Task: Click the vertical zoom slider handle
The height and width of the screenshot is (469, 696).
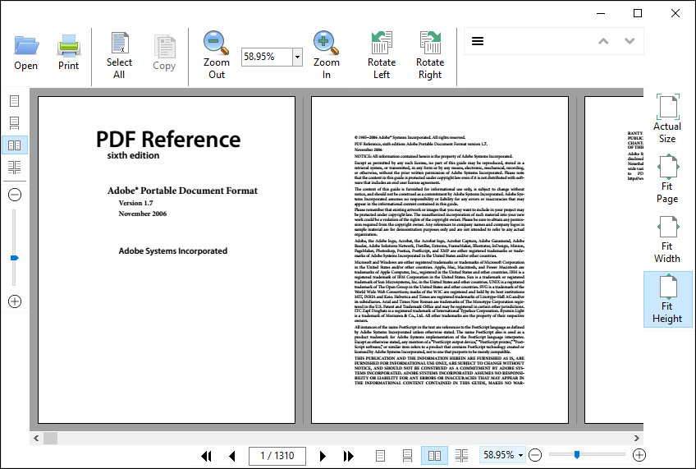Action: (14, 258)
